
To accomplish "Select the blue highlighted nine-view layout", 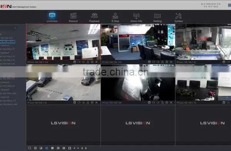I will tap(47, 148).
